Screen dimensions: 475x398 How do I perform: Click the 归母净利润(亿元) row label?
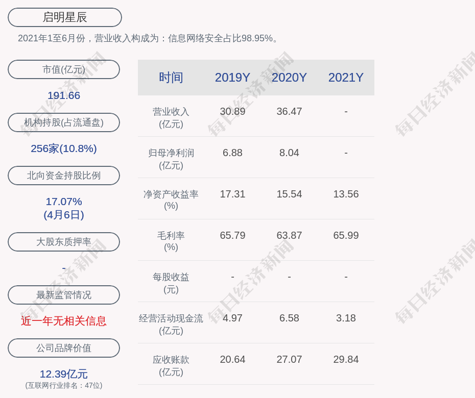[x=171, y=159]
